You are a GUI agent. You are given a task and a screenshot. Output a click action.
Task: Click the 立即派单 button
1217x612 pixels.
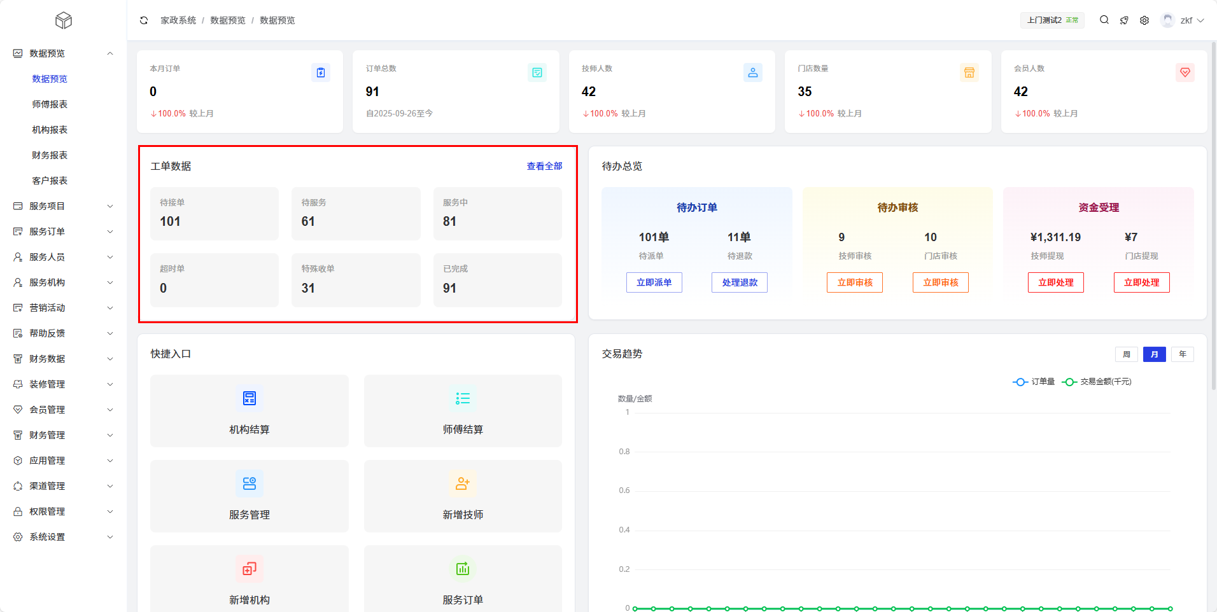(654, 282)
